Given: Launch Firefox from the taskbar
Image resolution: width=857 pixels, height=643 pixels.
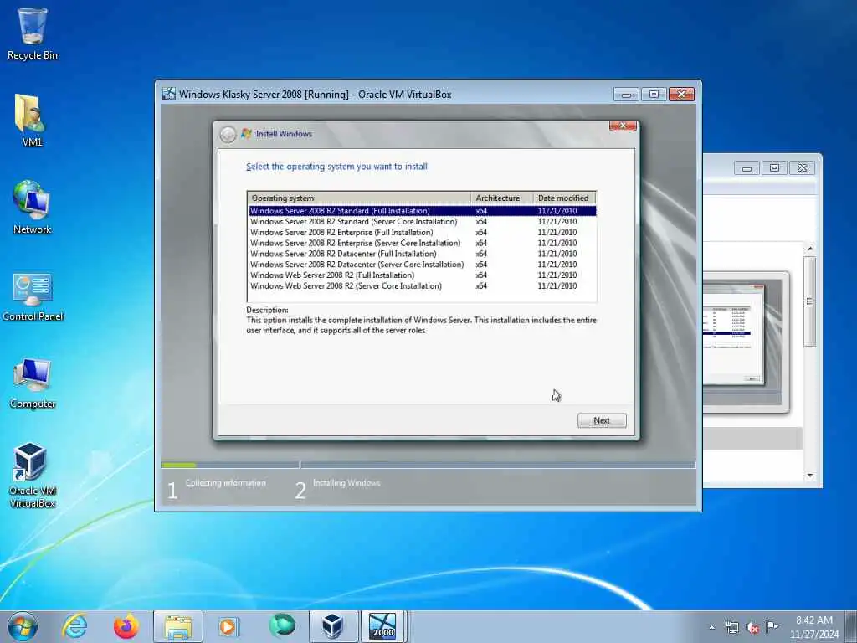Looking at the screenshot, I should pos(126,626).
